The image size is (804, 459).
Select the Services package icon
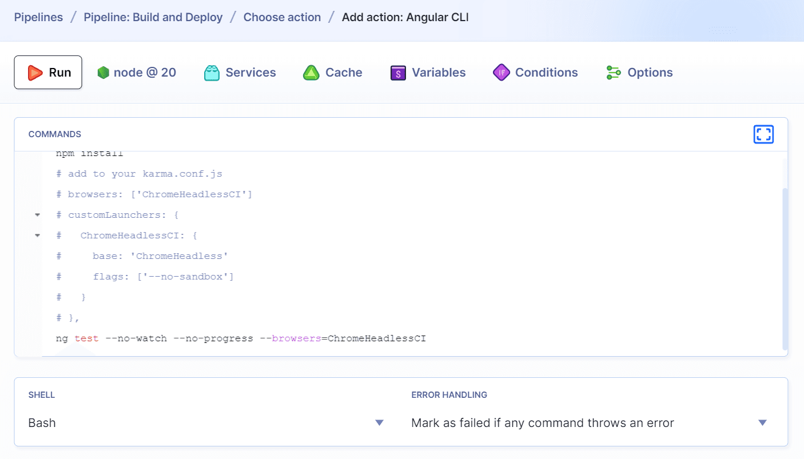(x=211, y=73)
